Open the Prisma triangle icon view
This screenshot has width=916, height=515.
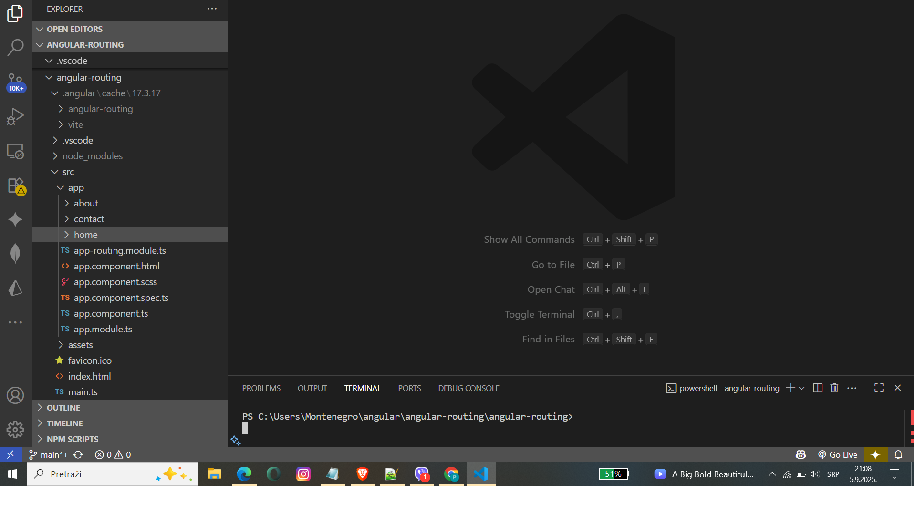15,288
